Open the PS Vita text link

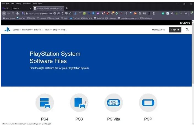[x=114, y=119]
